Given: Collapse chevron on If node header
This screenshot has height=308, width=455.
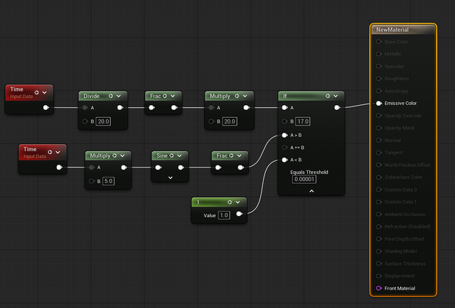Looking at the screenshot, I should tap(336, 96).
